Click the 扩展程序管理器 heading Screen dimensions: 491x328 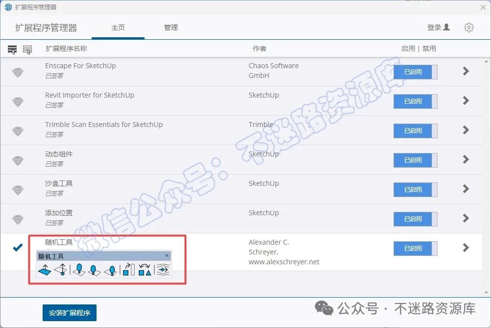point(46,28)
